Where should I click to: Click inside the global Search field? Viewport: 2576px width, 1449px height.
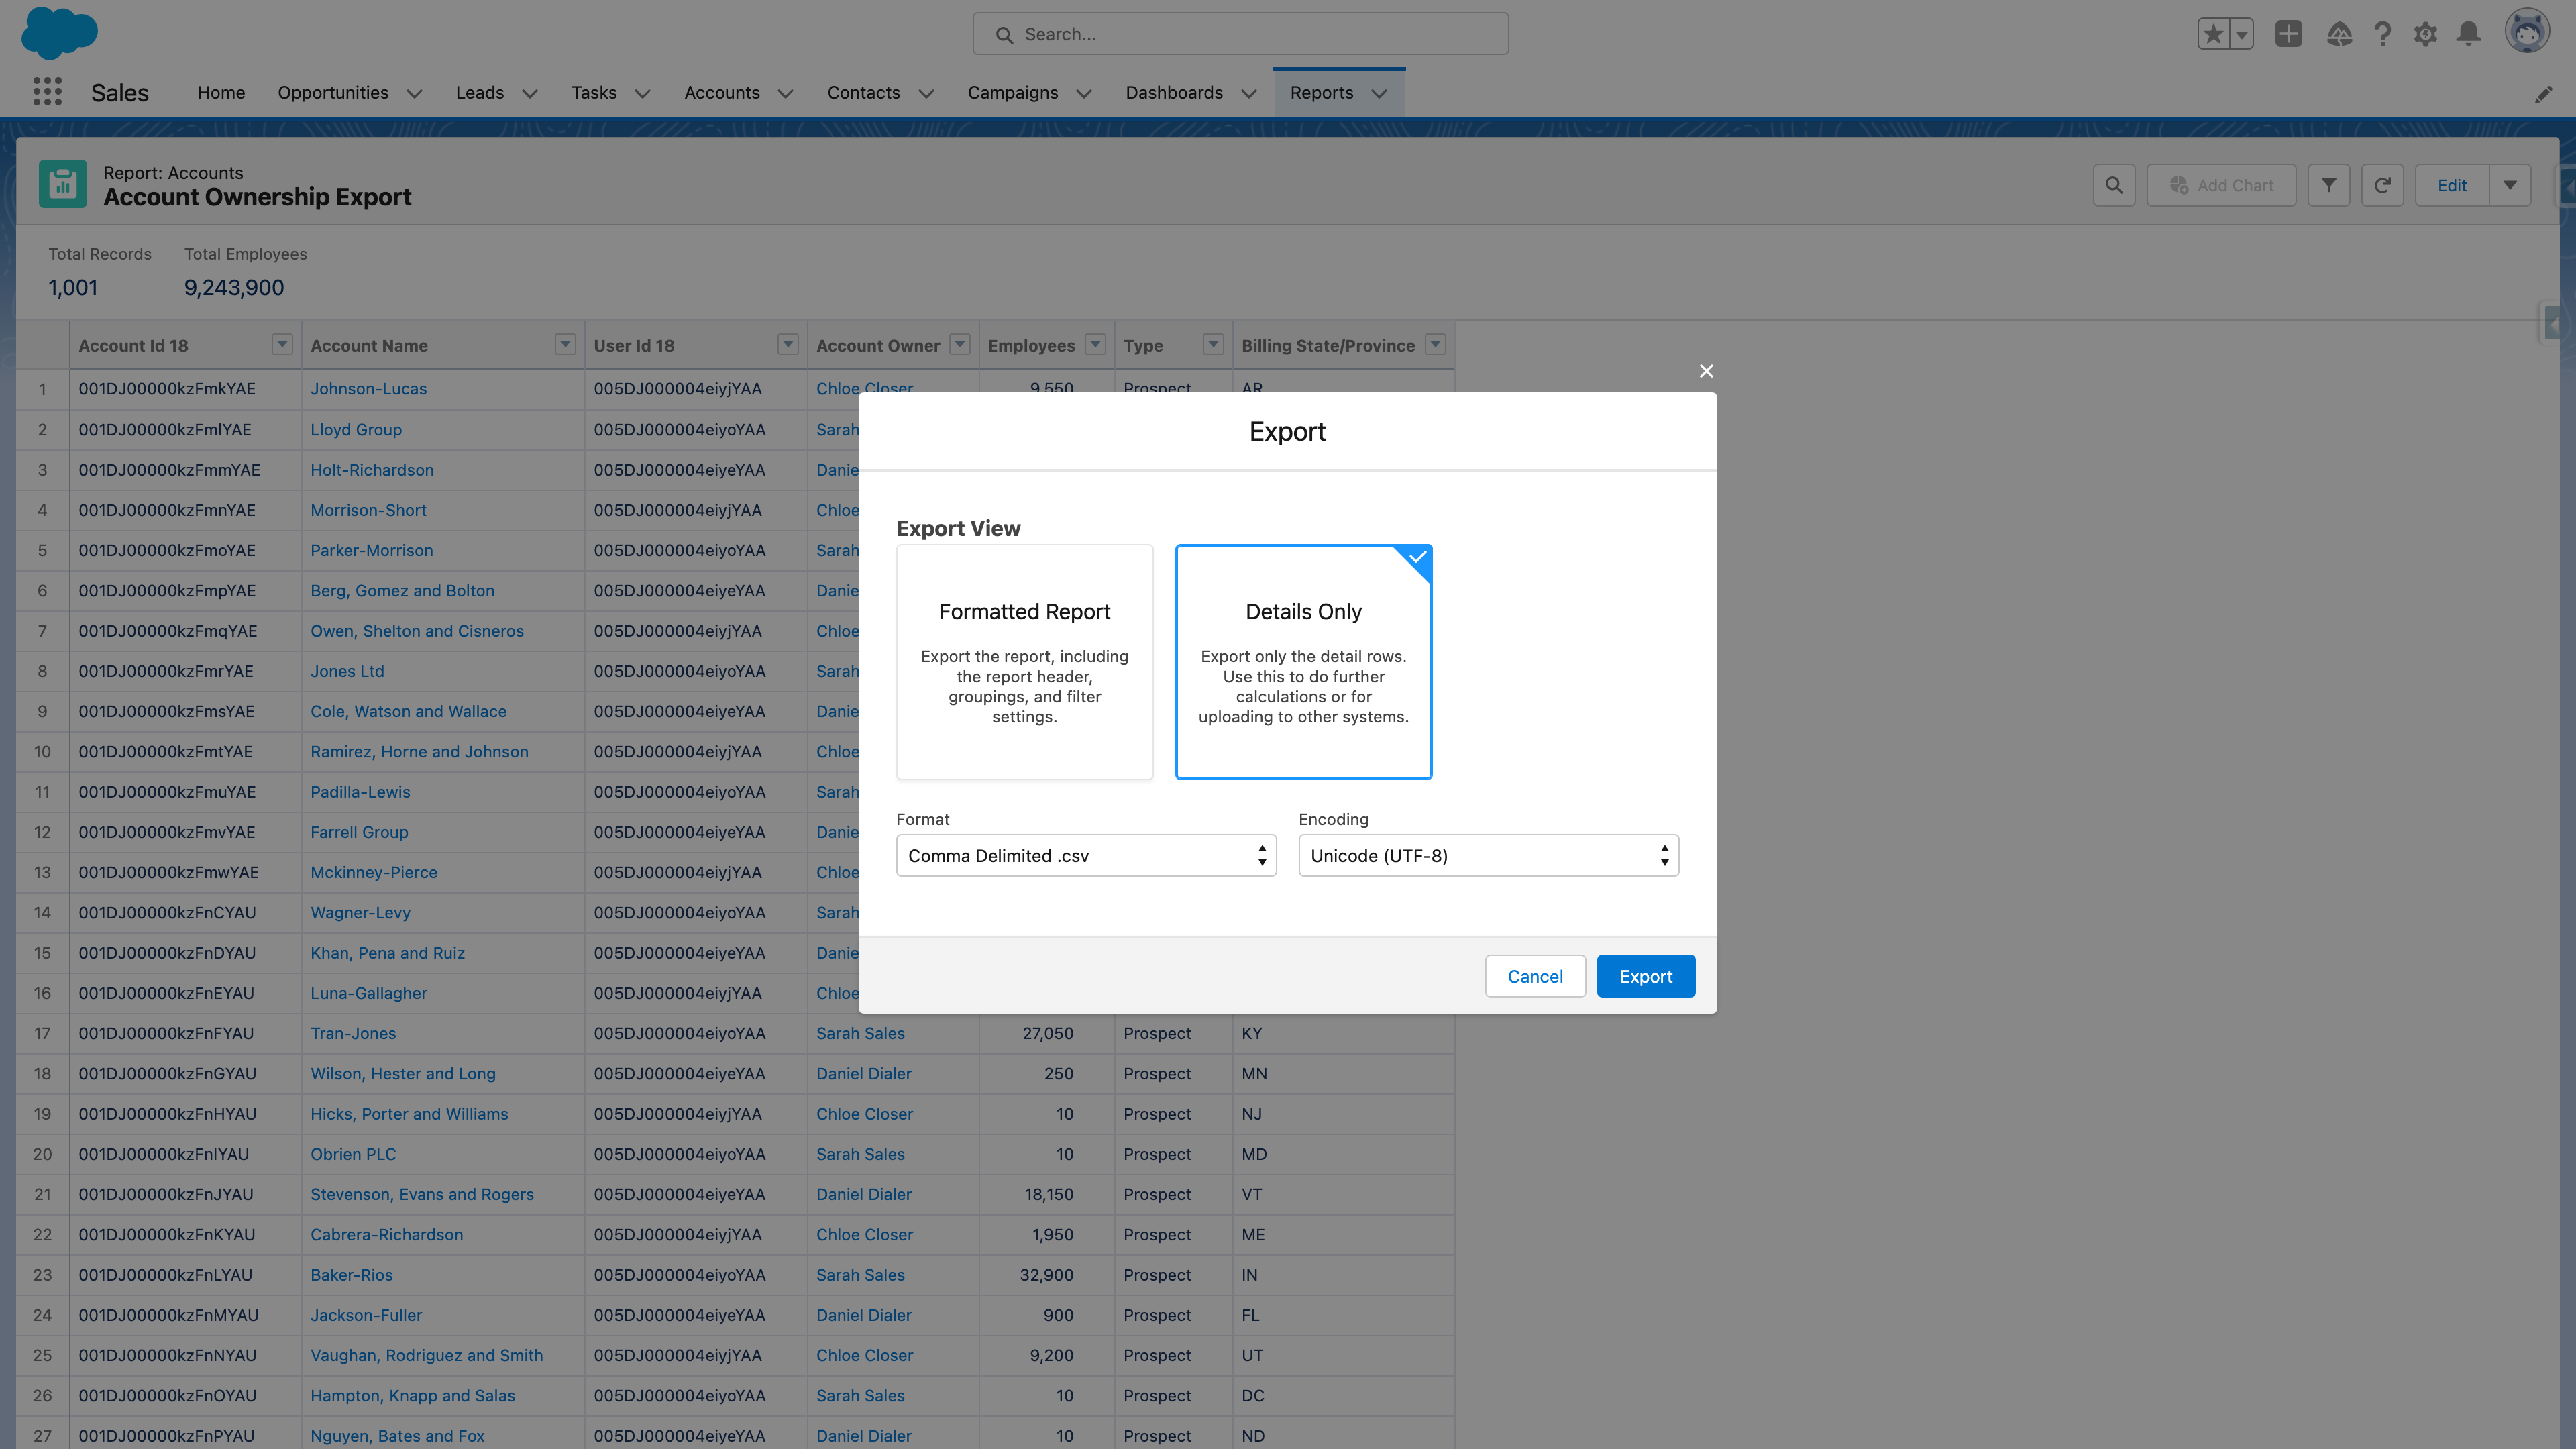click(1239, 33)
